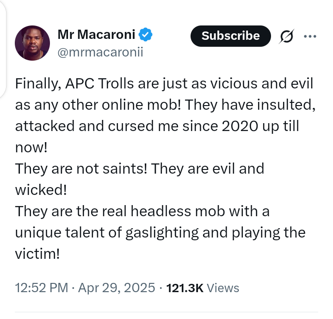The width and height of the screenshot is (333, 319).
Task: Click the final word "victim!"
Action: 37,254
